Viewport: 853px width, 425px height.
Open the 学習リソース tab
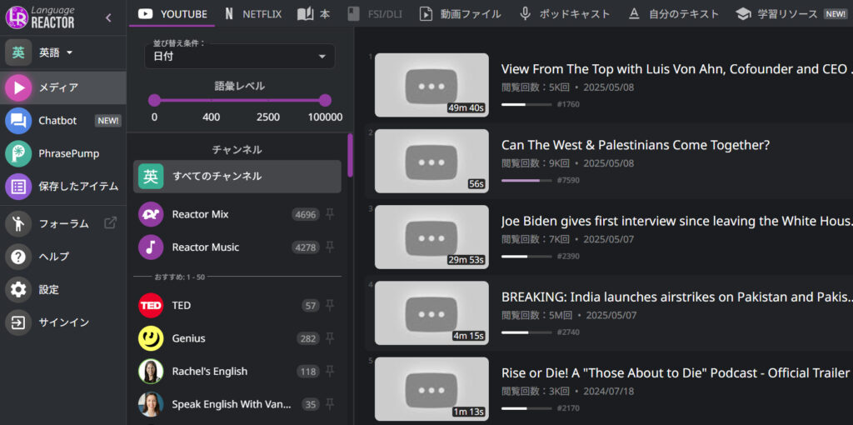(x=791, y=14)
